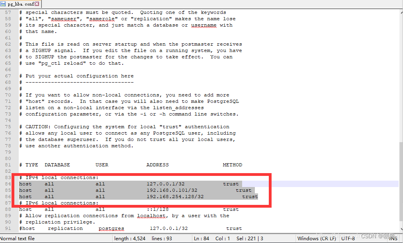Image resolution: width=403 pixels, height=243 pixels.
Task: Click the word 'host' on line 84
Action: click(25, 184)
